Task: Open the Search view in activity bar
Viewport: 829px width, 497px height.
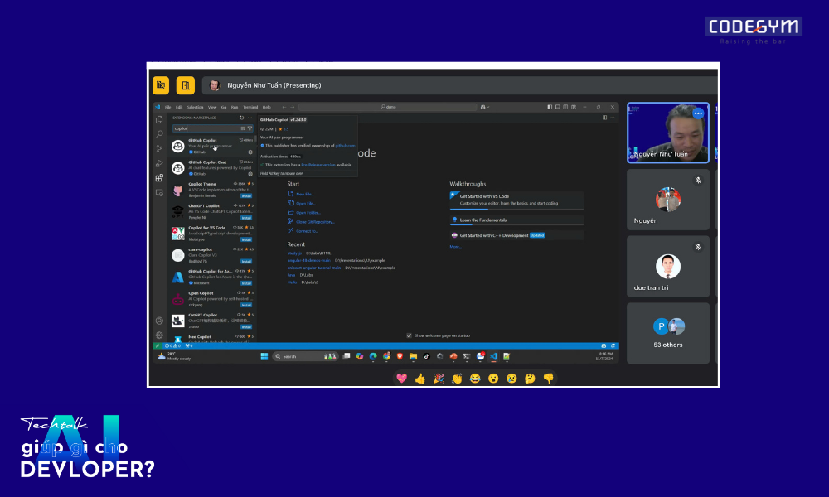Action: coord(159,134)
